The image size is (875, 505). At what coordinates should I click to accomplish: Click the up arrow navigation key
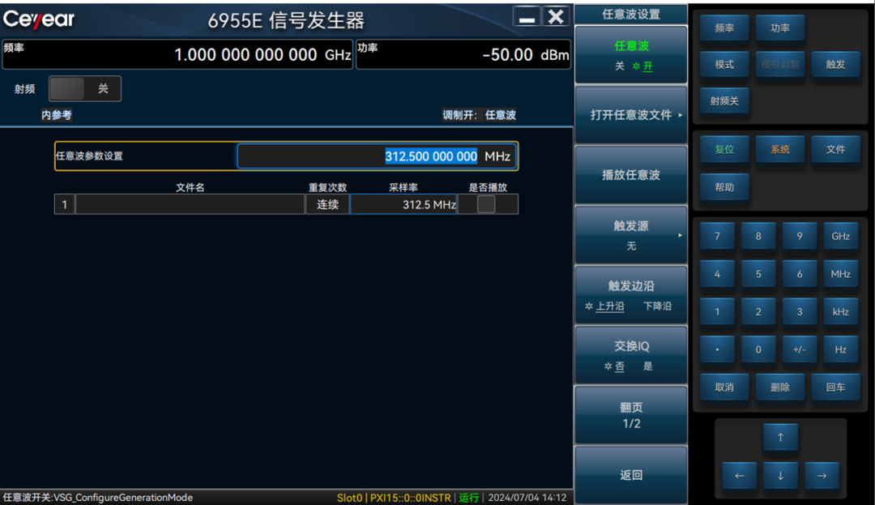pyautogui.click(x=780, y=437)
